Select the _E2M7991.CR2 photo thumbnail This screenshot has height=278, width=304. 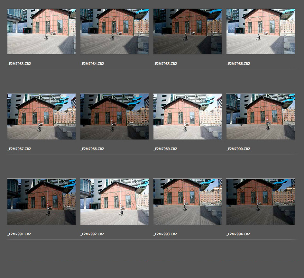coord(41,202)
